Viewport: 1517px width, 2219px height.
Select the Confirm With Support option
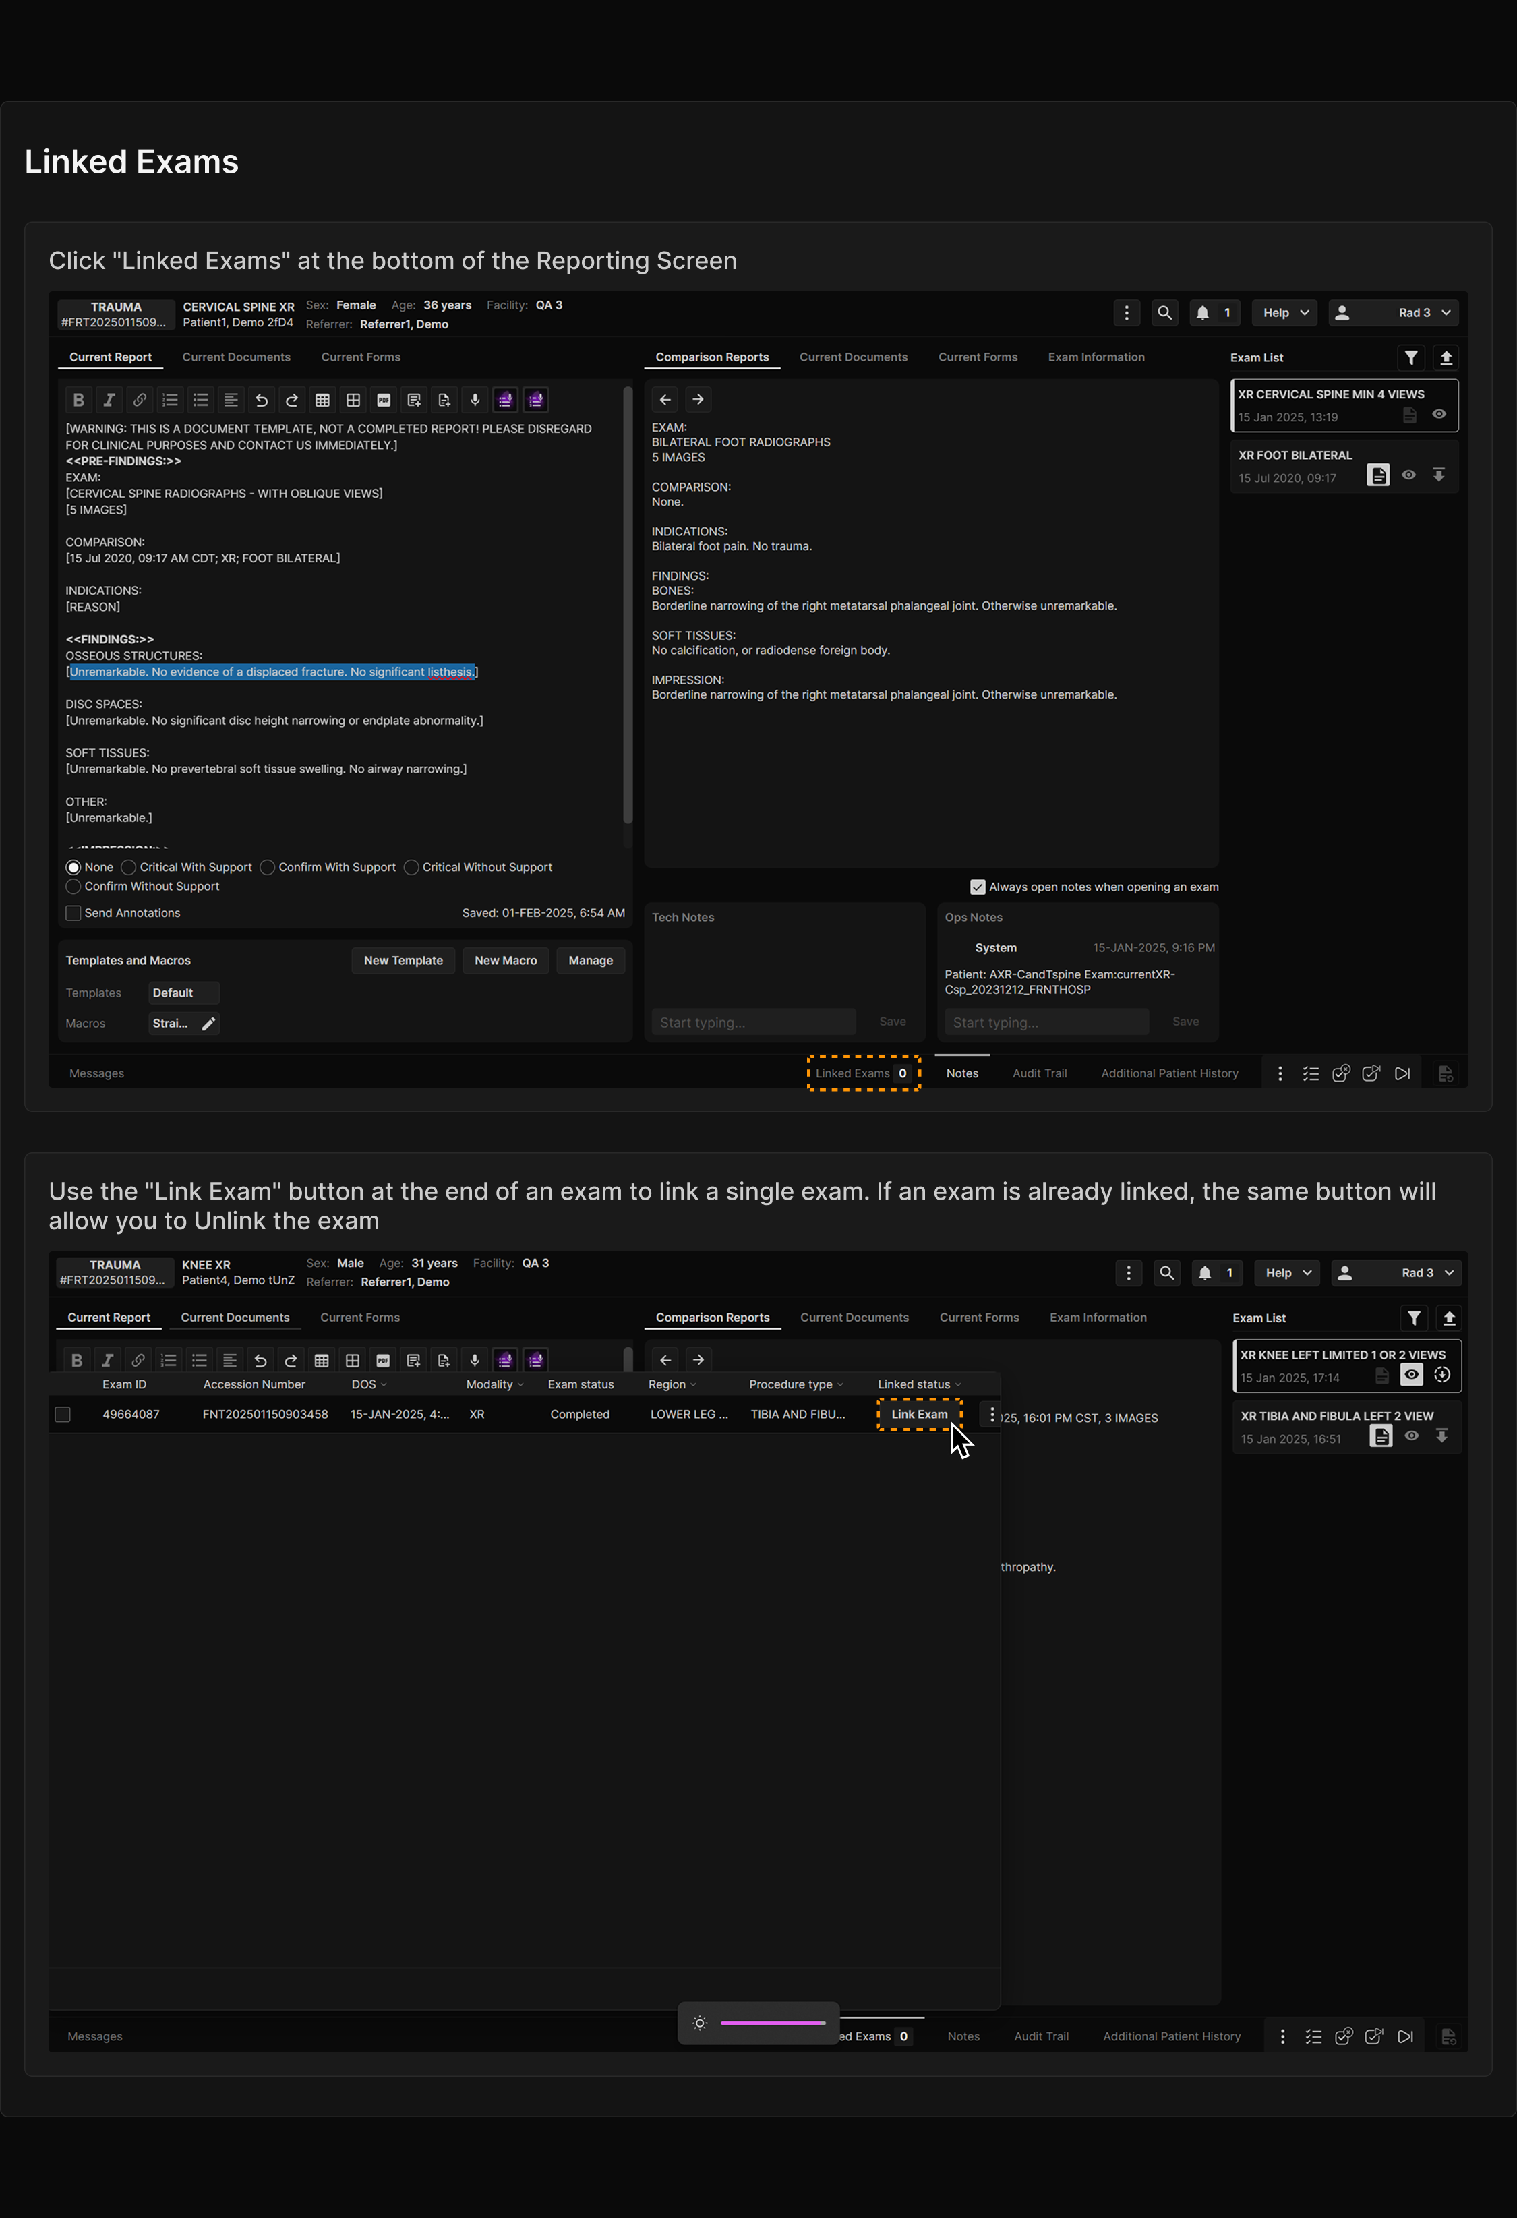pyautogui.click(x=268, y=868)
